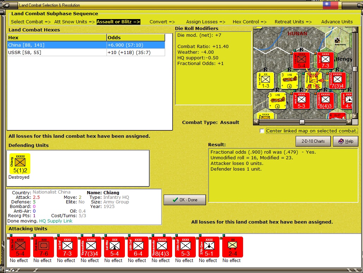Click 'Combat Type: Assault' label

point(211,122)
